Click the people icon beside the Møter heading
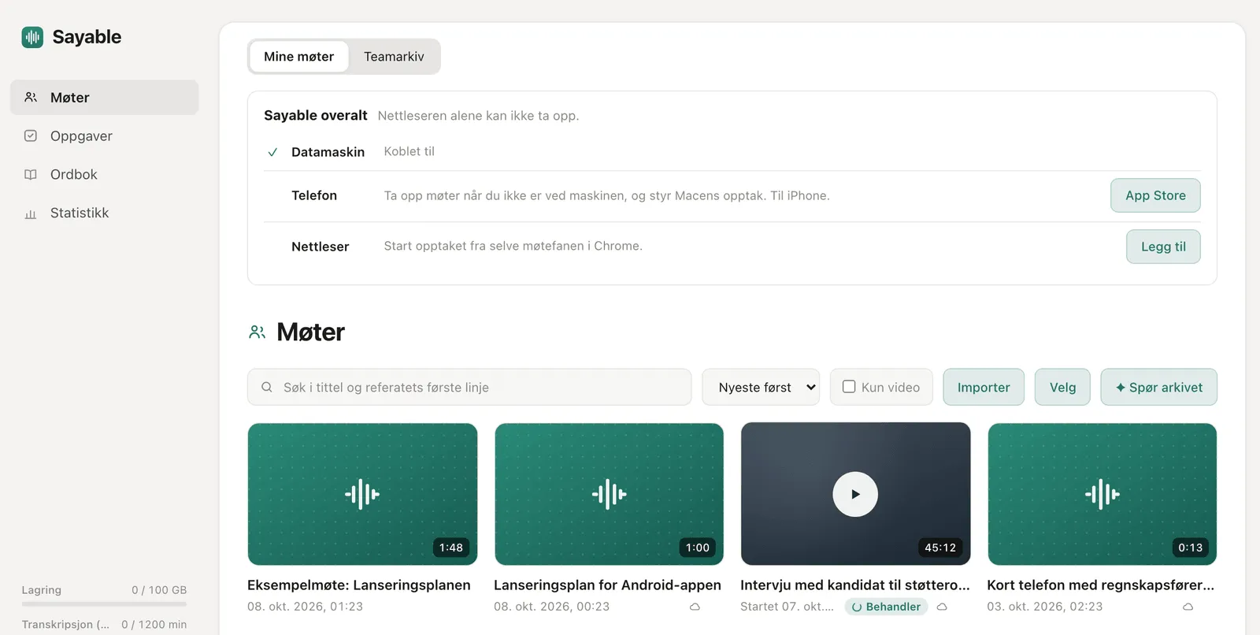 (x=257, y=332)
